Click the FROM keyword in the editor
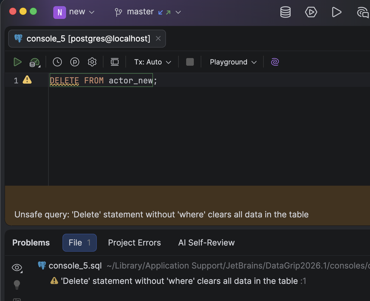Image resolution: width=370 pixels, height=301 pixels. [x=94, y=81]
